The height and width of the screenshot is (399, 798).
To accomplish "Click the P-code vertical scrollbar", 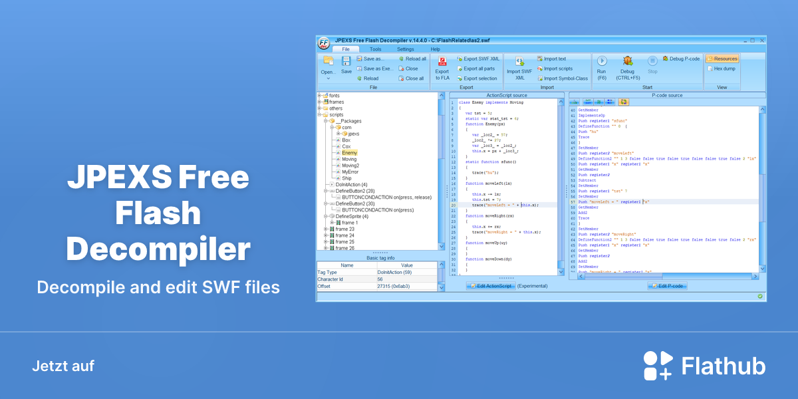I will [762, 190].
